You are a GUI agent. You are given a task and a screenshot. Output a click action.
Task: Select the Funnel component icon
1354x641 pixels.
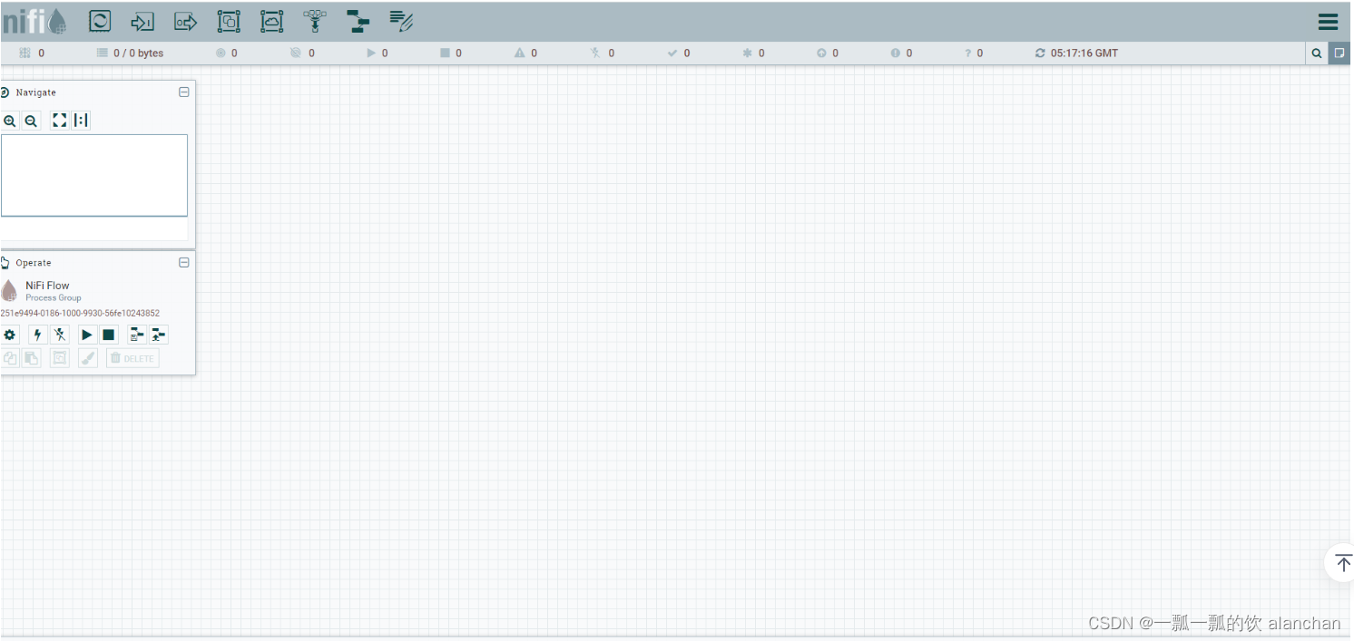tap(315, 22)
